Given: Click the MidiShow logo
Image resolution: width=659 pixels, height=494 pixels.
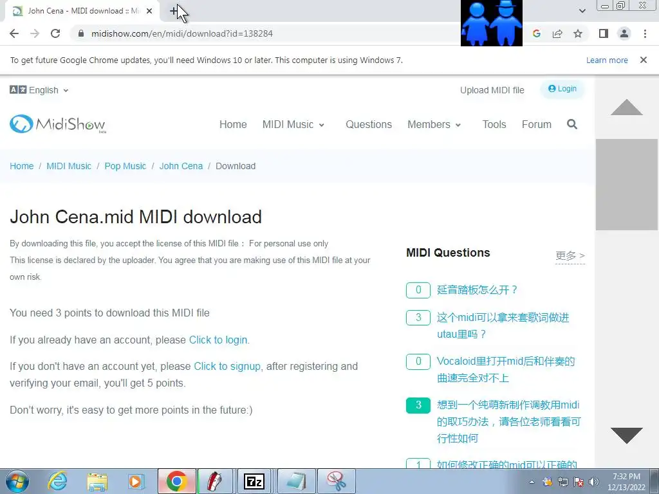Looking at the screenshot, I should tap(58, 124).
